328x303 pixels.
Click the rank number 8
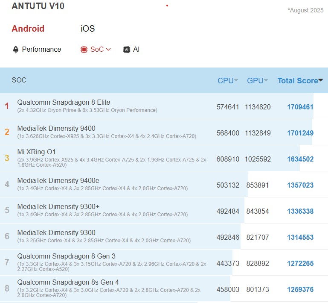tap(7, 288)
